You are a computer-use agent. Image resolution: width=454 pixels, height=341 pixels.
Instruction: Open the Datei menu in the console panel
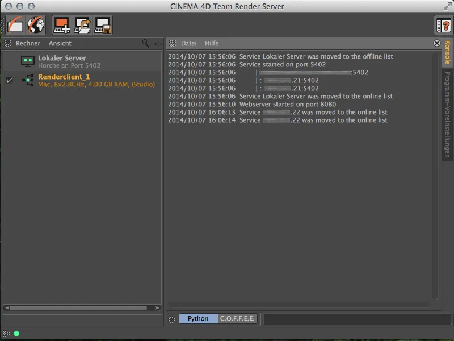click(x=188, y=43)
